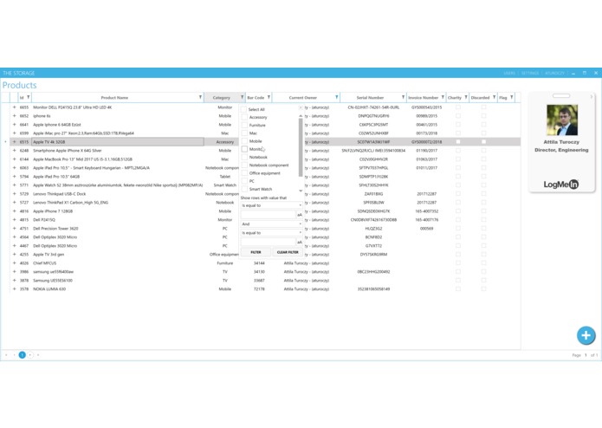Click the category list scroll up arrow
Image resolution: width=602 pixels, height=428 pixels.
click(x=301, y=115)
